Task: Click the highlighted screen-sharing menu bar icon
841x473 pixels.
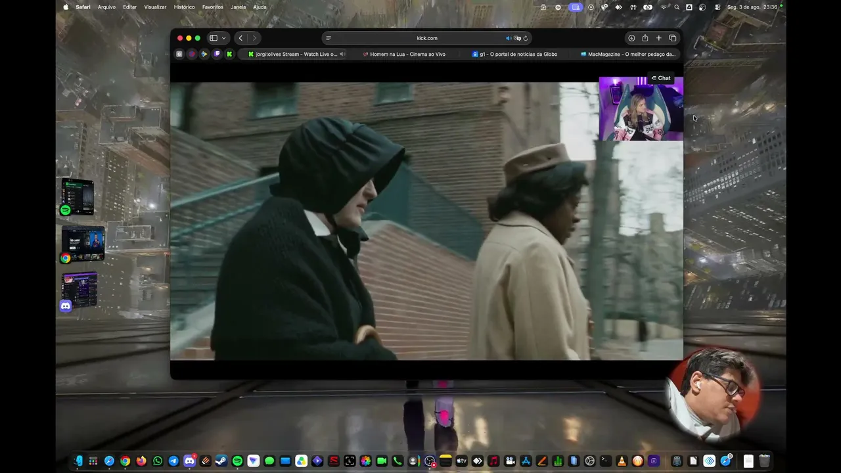Action: coord(576,7)
